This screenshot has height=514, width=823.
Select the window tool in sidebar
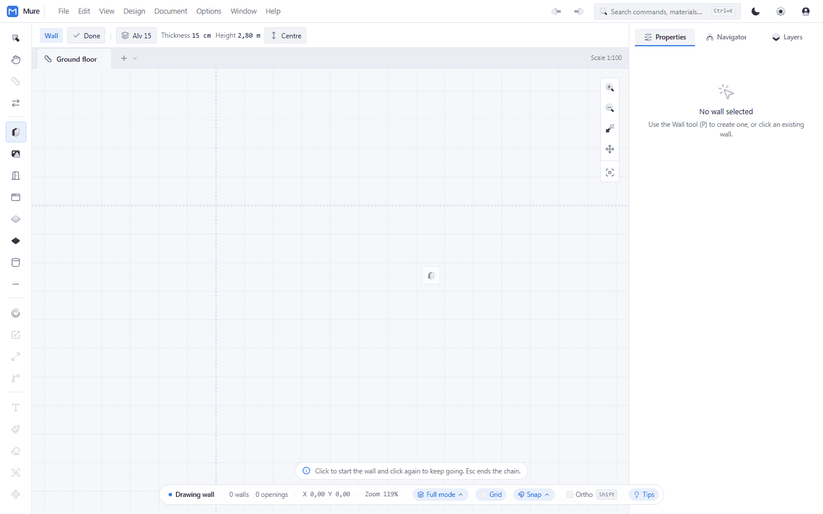click(x=16, y=198)
